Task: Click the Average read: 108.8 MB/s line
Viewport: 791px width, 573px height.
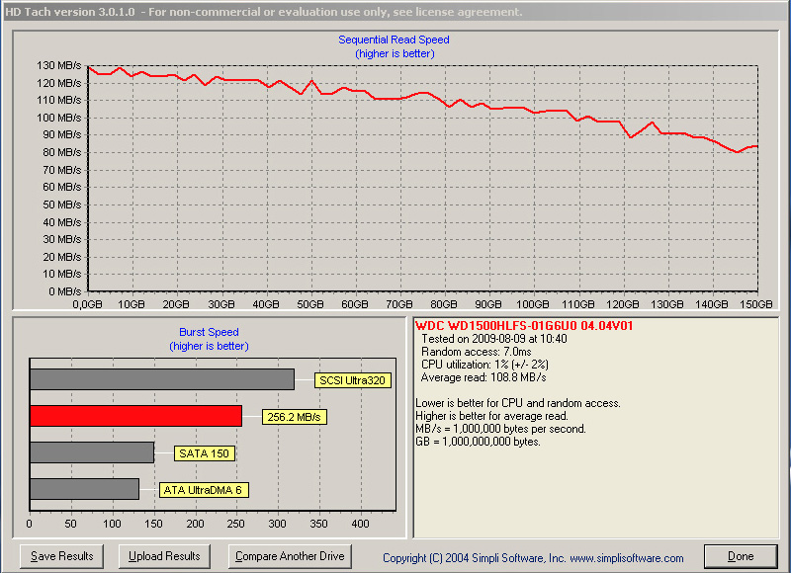Action: click(483, 377)
